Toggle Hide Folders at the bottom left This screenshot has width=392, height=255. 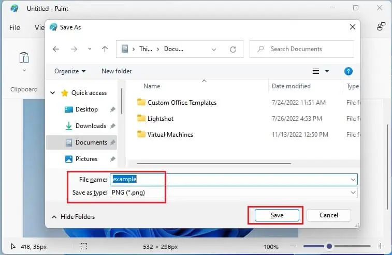pyautogui.click(x=73, y=217)
